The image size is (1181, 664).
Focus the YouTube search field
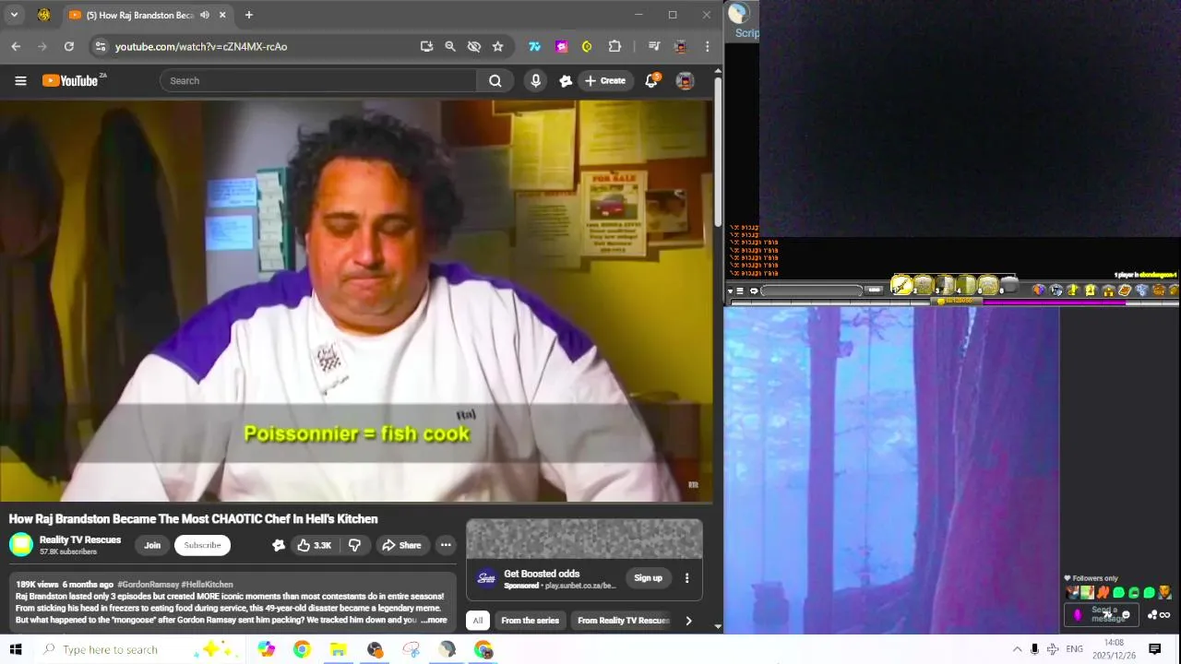click(318, 81)
